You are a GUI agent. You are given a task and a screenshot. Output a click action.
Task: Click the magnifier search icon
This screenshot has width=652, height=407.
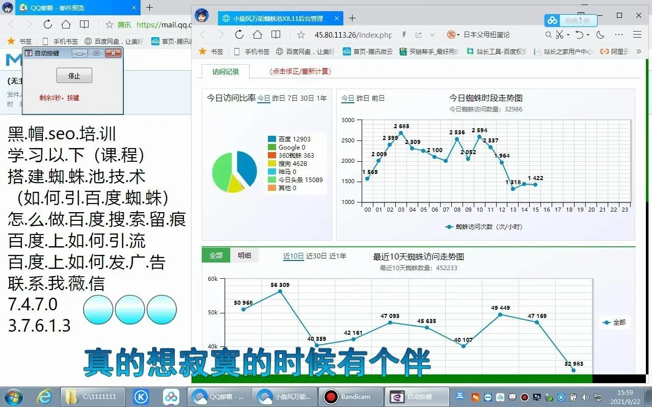coord(548,35)
